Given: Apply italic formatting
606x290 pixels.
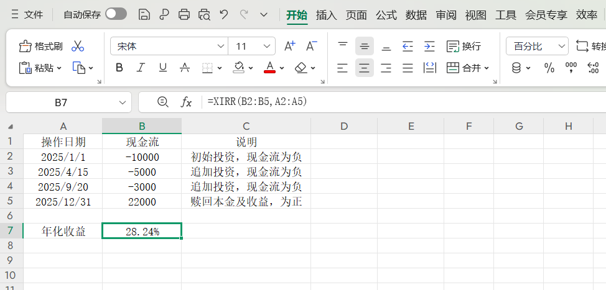Looking at the screenshot, I should (141, 68).
